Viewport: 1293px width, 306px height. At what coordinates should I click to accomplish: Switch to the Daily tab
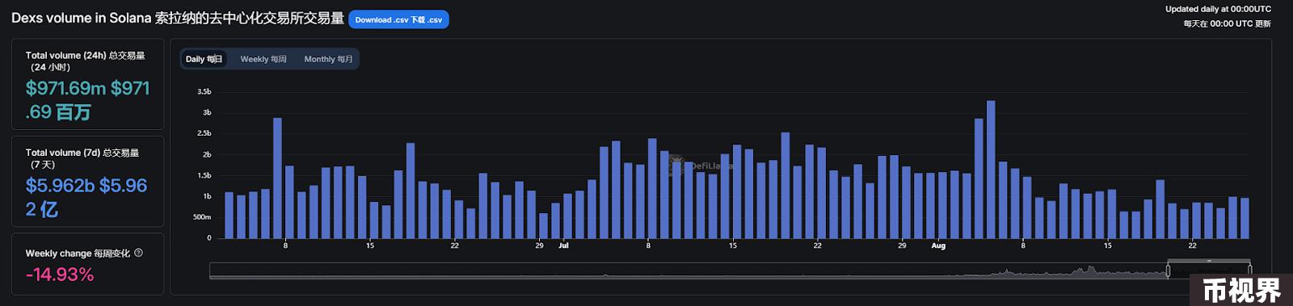(204, 59)
